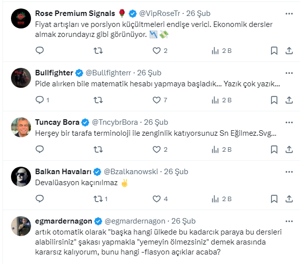Screen dimensions: 300x264
Task: Open the Balkan Havaları tweet date link
Action: pyautogui.click(x=177, y=171)
